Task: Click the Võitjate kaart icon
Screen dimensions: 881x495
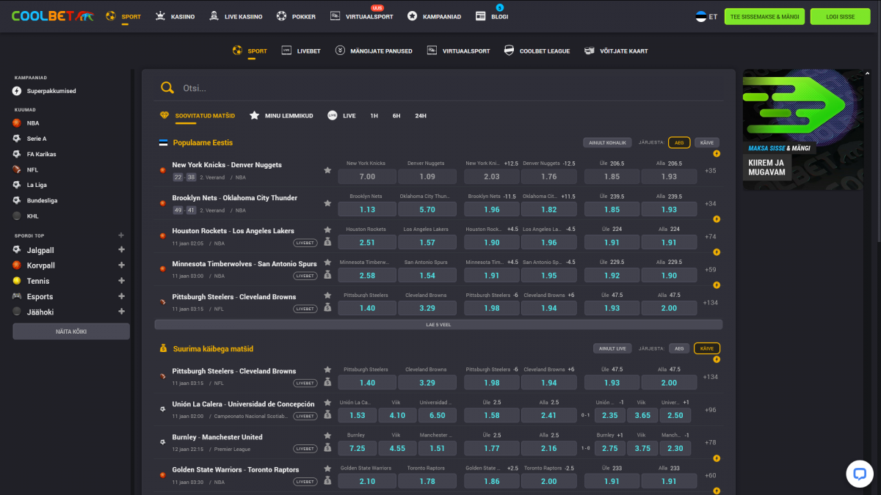Action: pyautogui.click(x=589, y=51)
